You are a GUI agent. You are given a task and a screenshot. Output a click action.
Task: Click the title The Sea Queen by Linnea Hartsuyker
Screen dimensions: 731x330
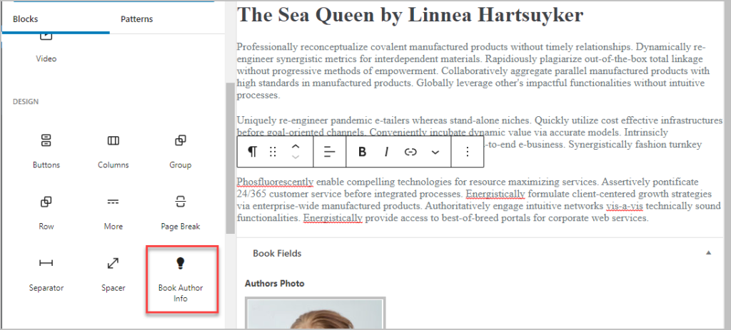coord(410,16)
